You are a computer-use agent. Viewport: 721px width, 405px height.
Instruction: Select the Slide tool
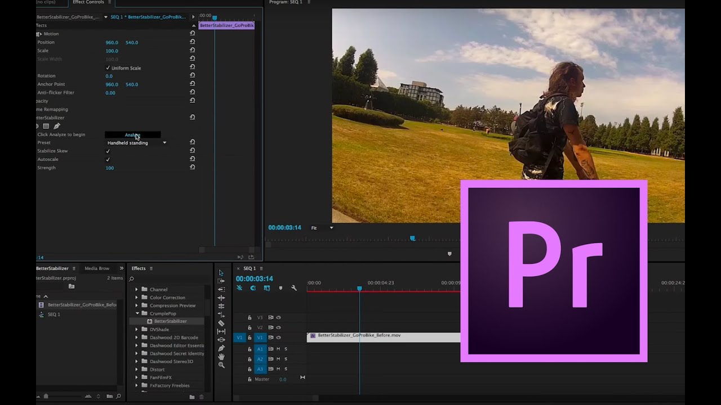(x=221, y=340)
